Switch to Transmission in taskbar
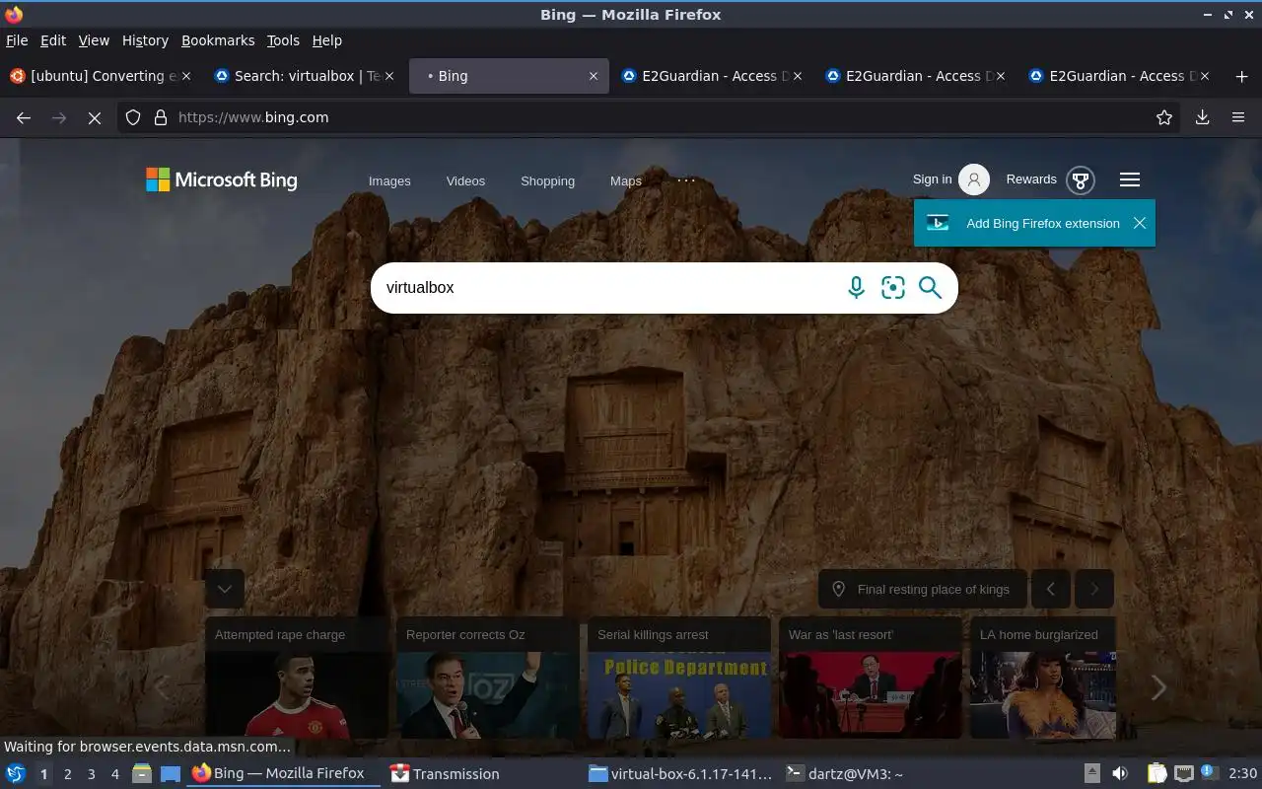This screenshot has width=1262, height=789. point(446,774)
